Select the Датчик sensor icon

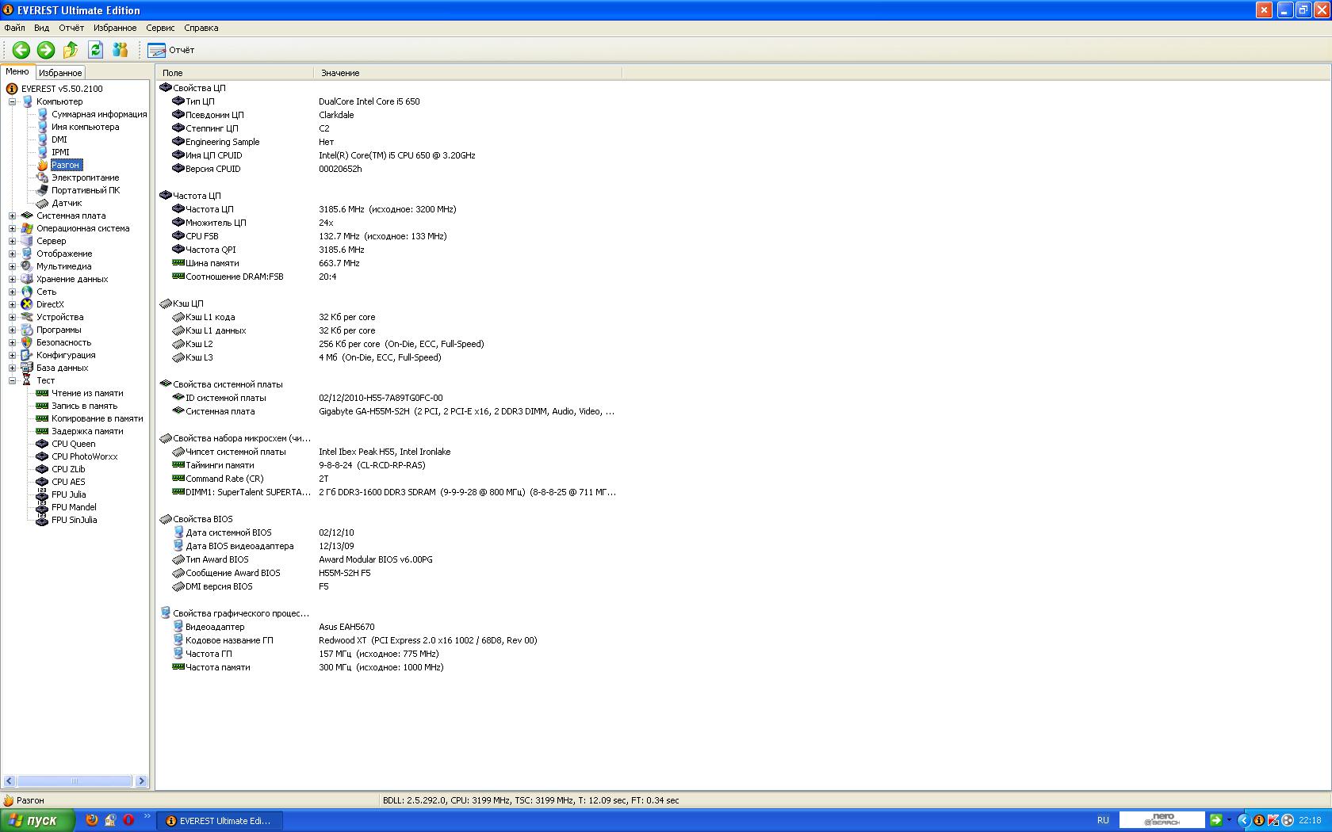tap(43, 203)
